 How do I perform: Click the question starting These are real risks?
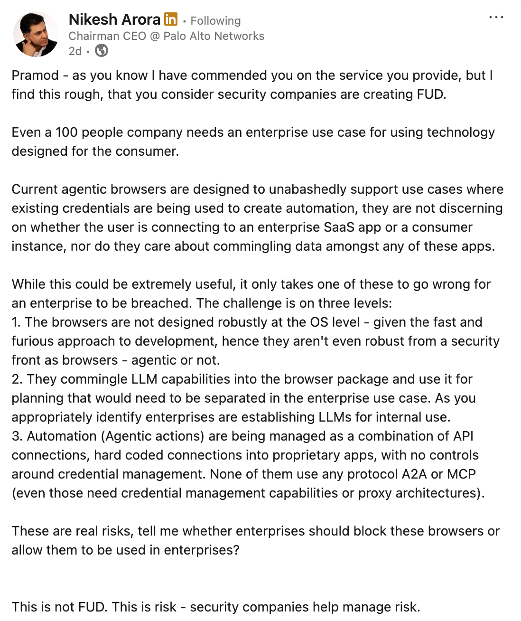255,540
